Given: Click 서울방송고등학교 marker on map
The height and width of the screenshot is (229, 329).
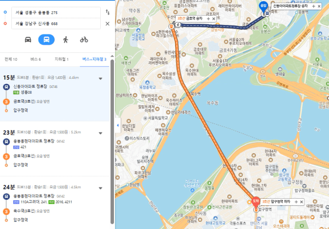Looking at the screenshot, I should pos(138,30).
